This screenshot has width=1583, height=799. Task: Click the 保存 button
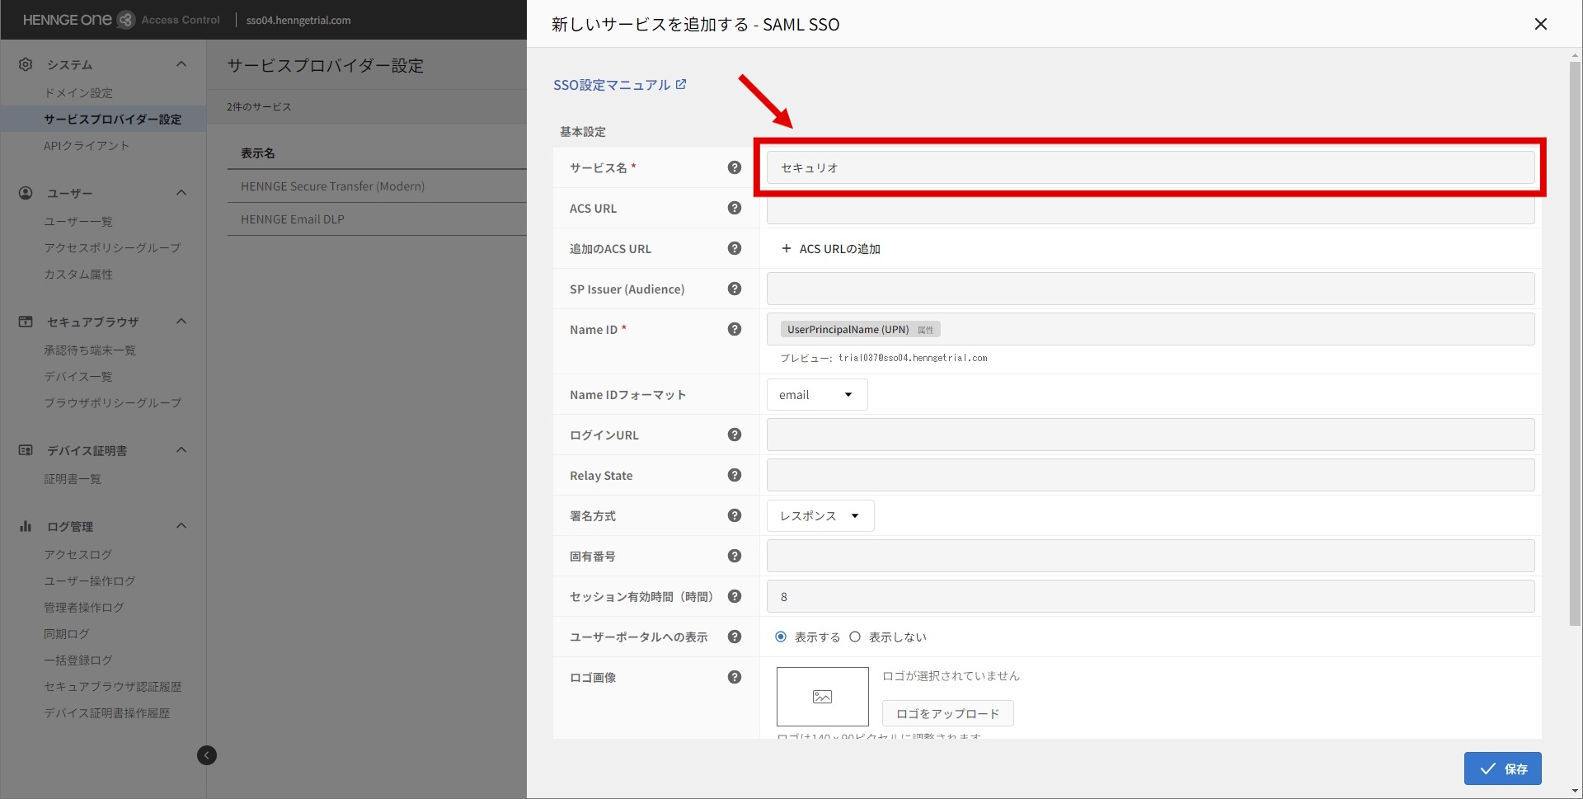click(1502, 768)
